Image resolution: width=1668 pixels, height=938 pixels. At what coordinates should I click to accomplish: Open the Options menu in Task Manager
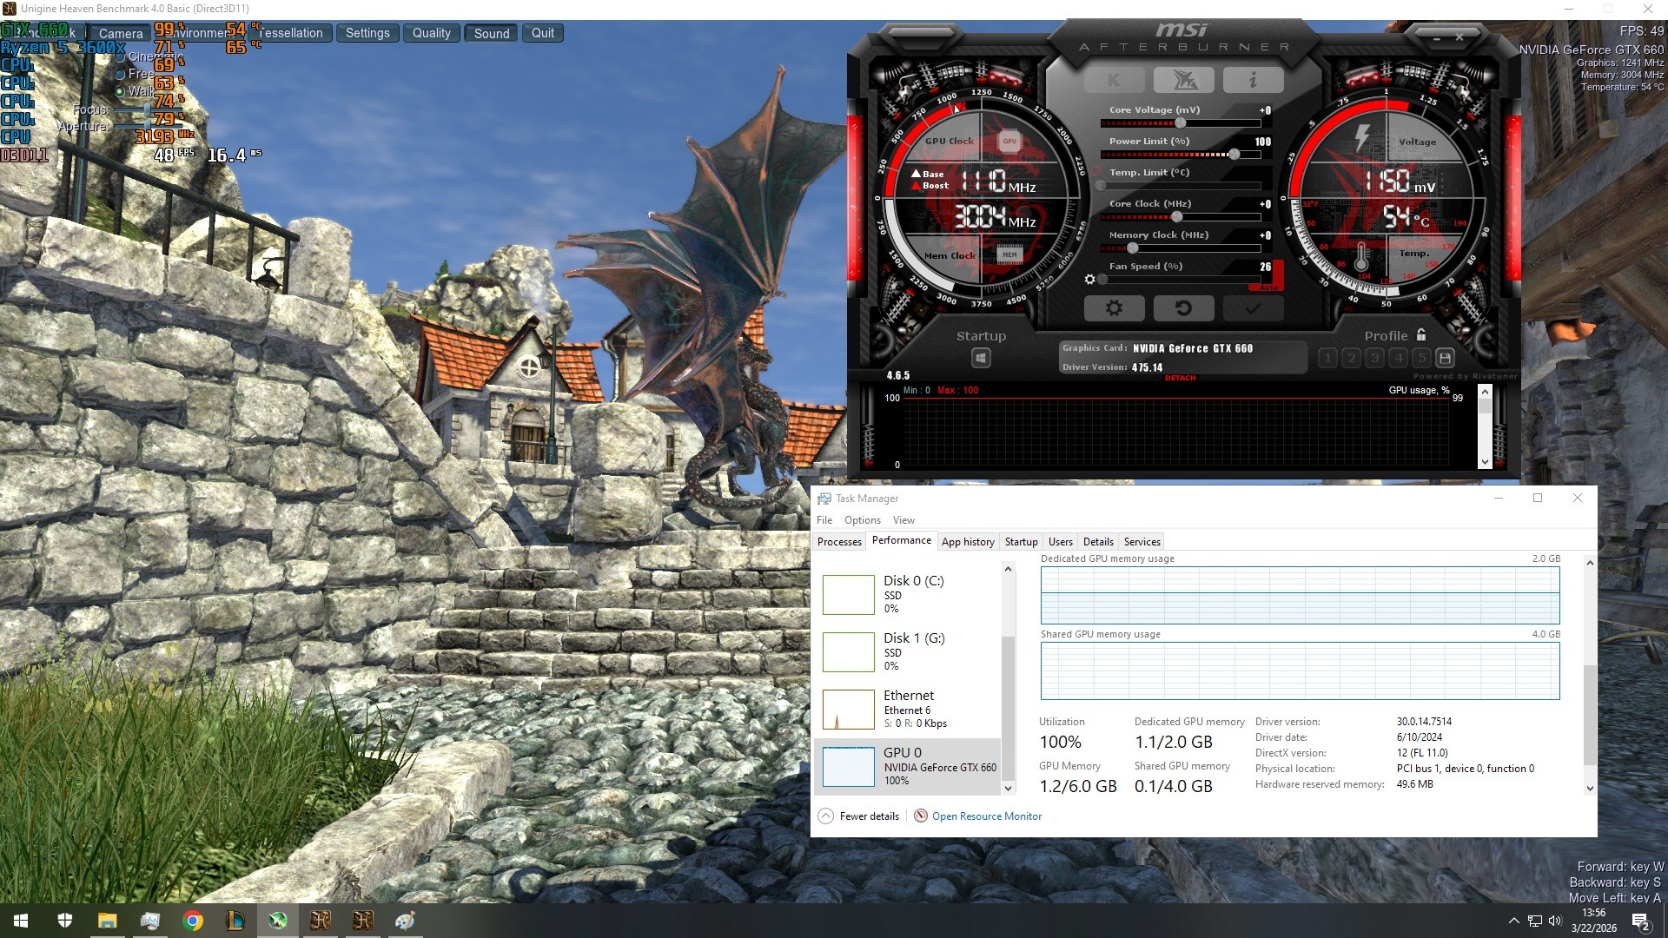[862, 520]
